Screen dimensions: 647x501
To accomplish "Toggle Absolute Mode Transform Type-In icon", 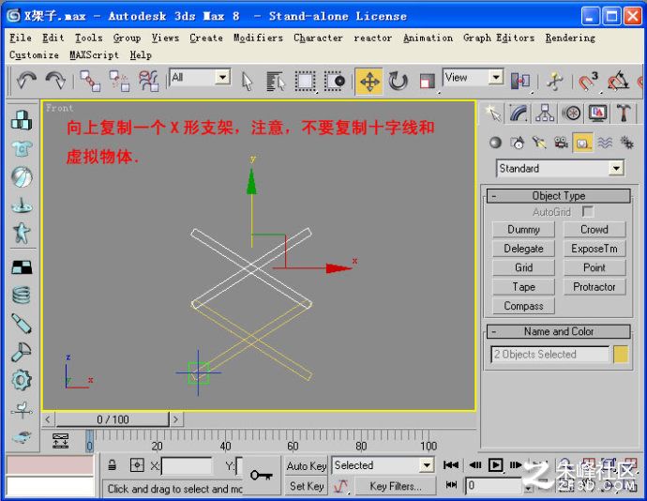I will [137, 465].
